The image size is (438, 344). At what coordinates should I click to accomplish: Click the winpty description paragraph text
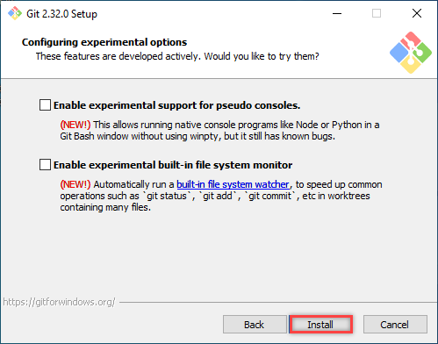click(219, 131)
